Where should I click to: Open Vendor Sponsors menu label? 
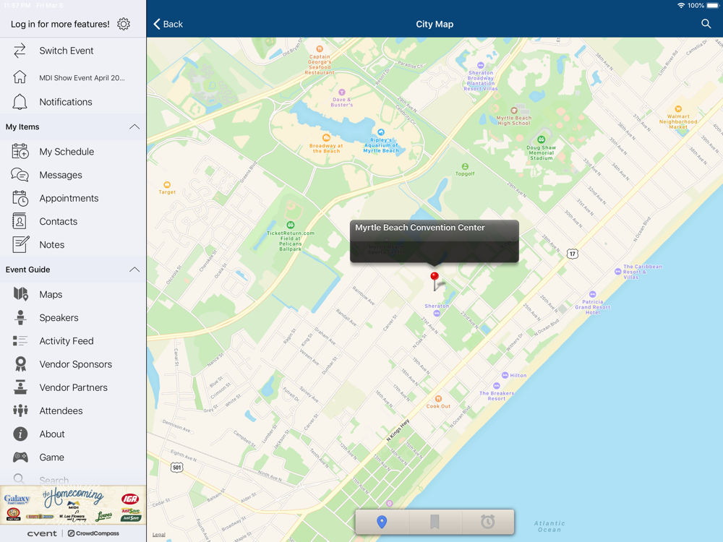click(x=76, y=364)
